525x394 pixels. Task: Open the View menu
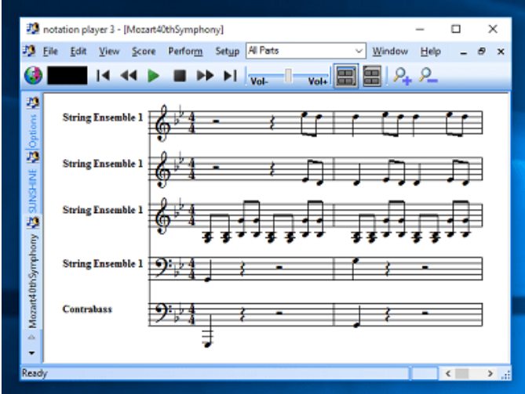[x=109, y=51]
